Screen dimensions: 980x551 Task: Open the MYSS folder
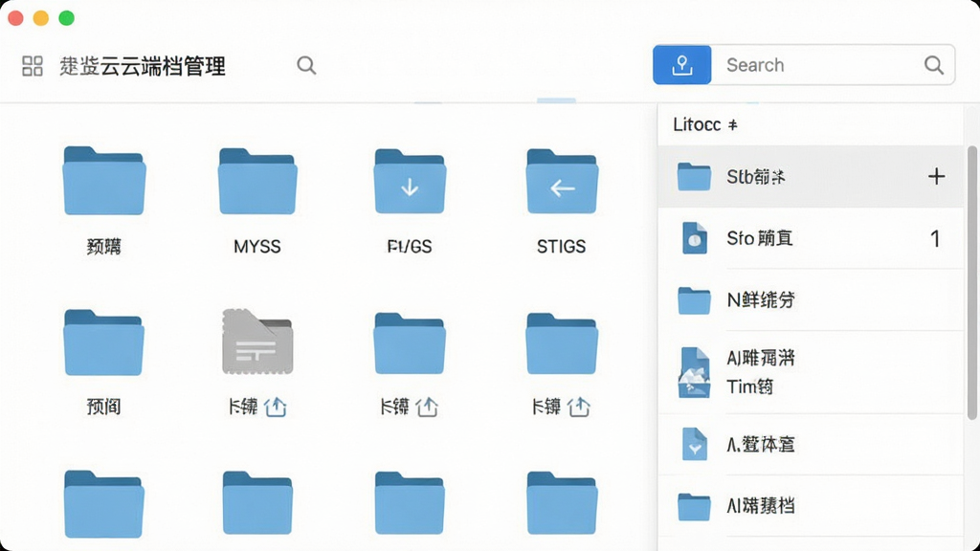pyautogui.click(x=257, y=181)
